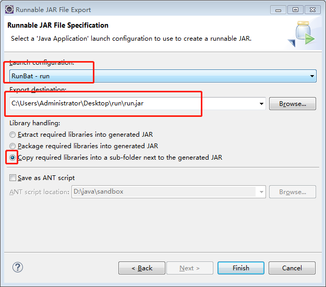
Task: Click the Next button
Action: point(190,268)
